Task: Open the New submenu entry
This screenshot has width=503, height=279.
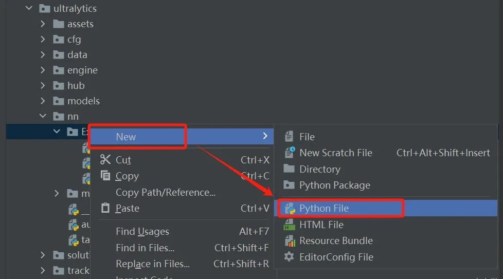Action: coord(181,137)
